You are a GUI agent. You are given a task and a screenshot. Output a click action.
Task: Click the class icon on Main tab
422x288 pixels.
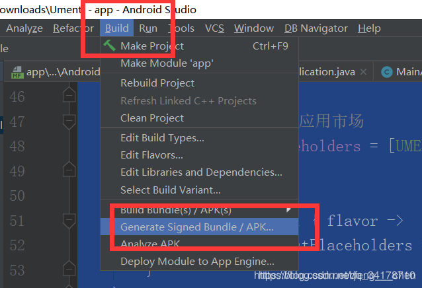point(387,72)
